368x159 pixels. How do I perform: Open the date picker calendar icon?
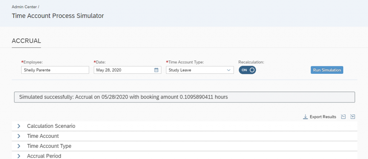click(156, 70)
